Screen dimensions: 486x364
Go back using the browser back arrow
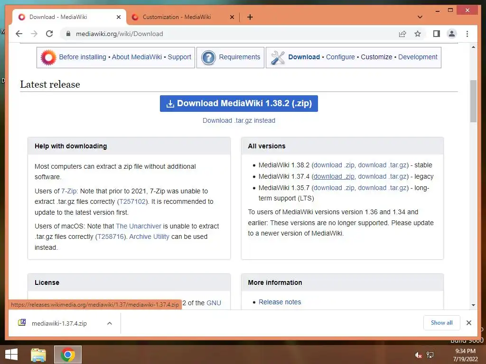(19, 34)
